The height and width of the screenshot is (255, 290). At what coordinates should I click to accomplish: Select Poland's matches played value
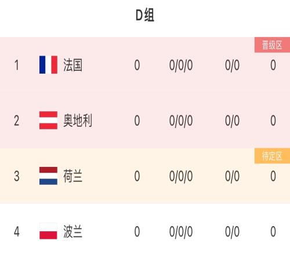pos(137,231)
